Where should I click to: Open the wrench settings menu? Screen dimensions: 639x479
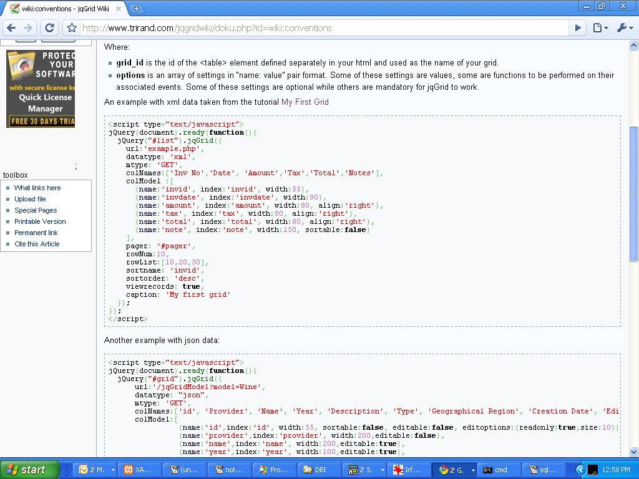click(x=625, y=27)
